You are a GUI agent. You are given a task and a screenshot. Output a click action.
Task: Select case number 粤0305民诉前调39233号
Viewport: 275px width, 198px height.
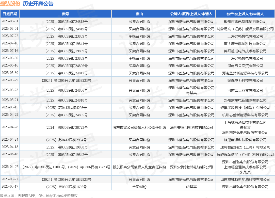(x=66, y=80)
